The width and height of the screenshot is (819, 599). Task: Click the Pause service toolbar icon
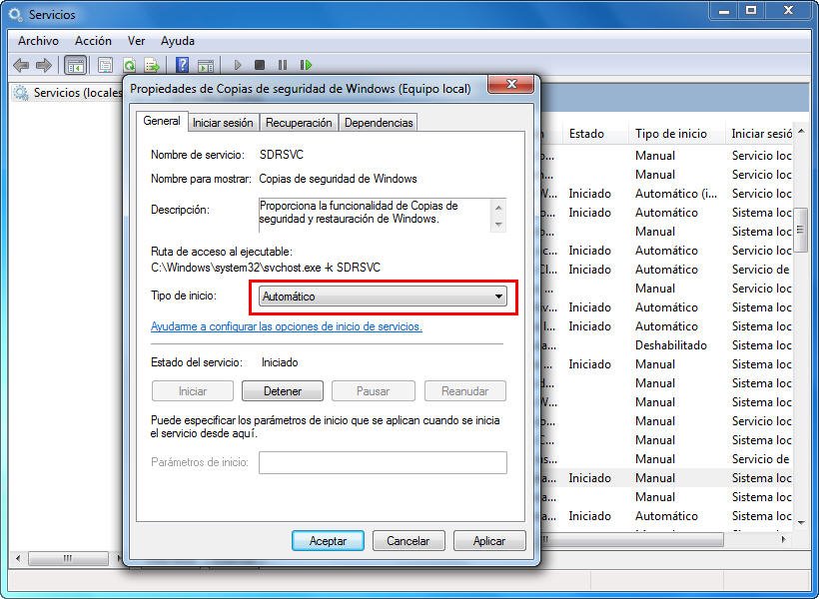[x=283, y=65]
